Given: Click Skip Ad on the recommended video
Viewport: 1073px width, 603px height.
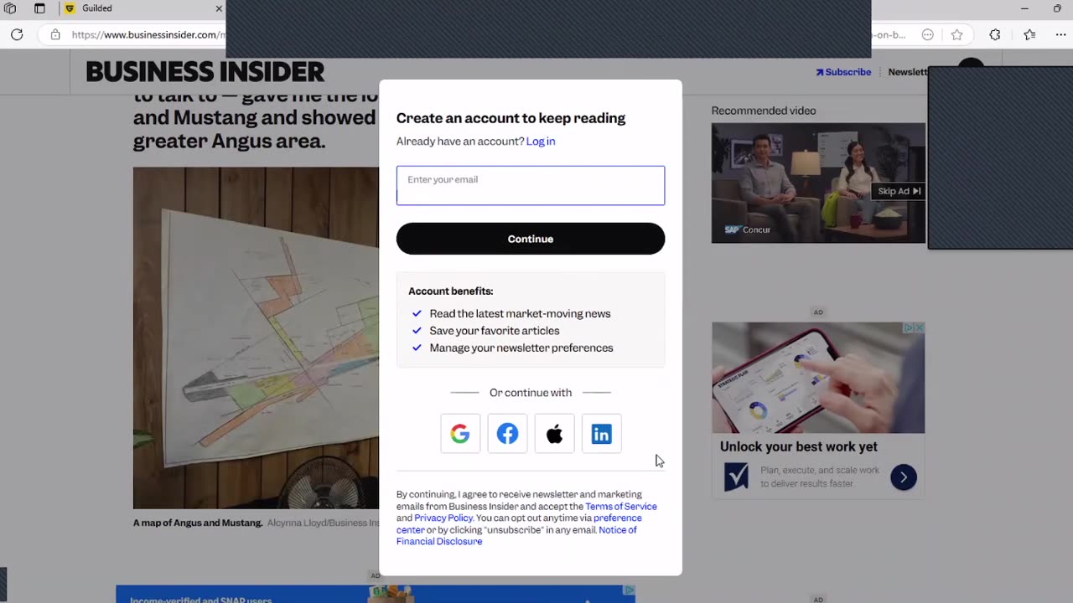Looking at the screenshot, I should point(899,191).
